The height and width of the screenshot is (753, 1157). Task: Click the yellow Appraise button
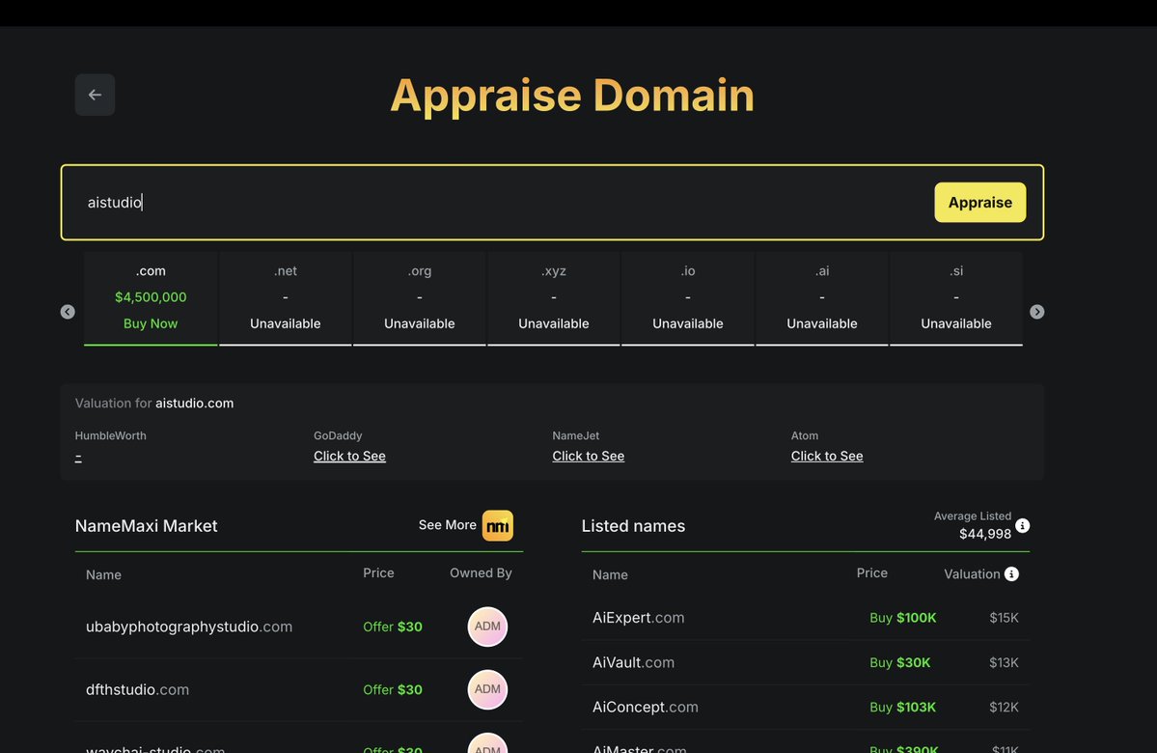coord(979,203)
